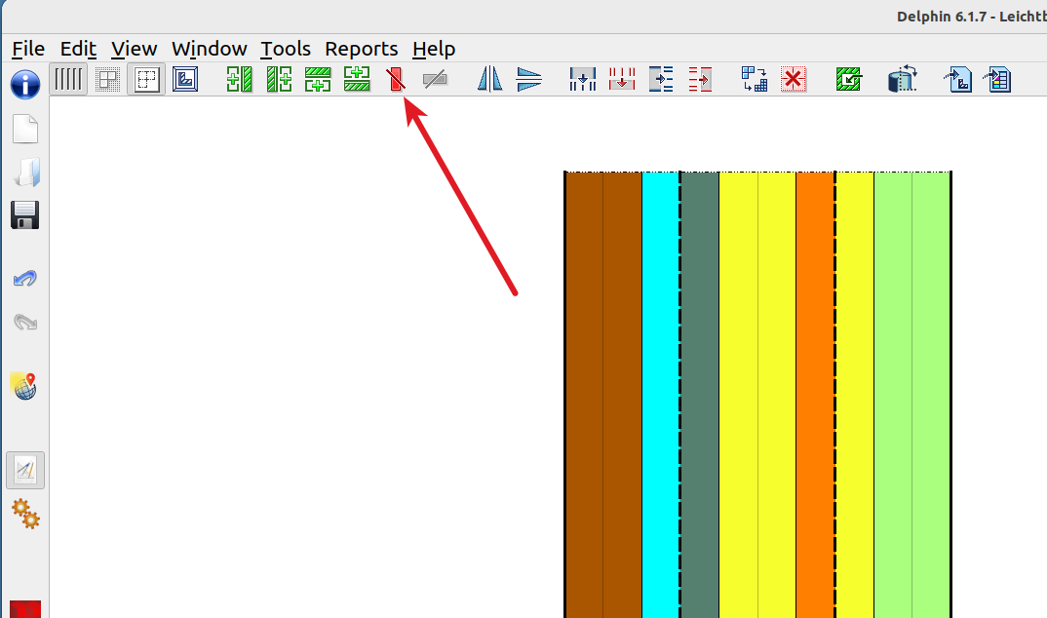Click the ruler and pencil sidebar button
Viewport: 1047px width, 618px height.
(25, 471)
